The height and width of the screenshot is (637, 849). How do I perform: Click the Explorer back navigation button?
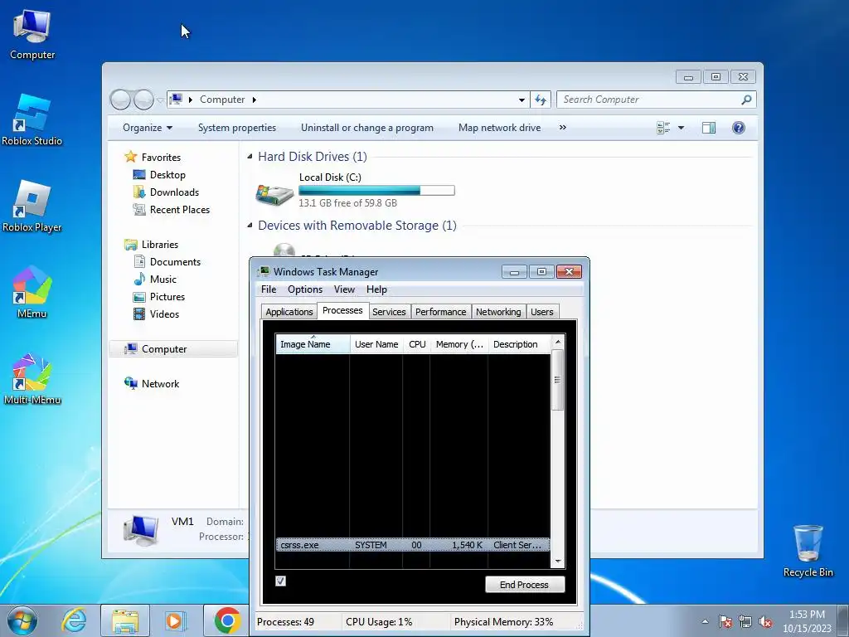[x=121, y=100]
